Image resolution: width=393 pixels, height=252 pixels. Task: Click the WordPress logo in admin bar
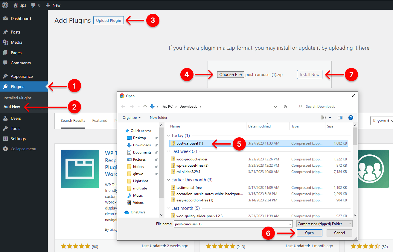coord(5,5)
